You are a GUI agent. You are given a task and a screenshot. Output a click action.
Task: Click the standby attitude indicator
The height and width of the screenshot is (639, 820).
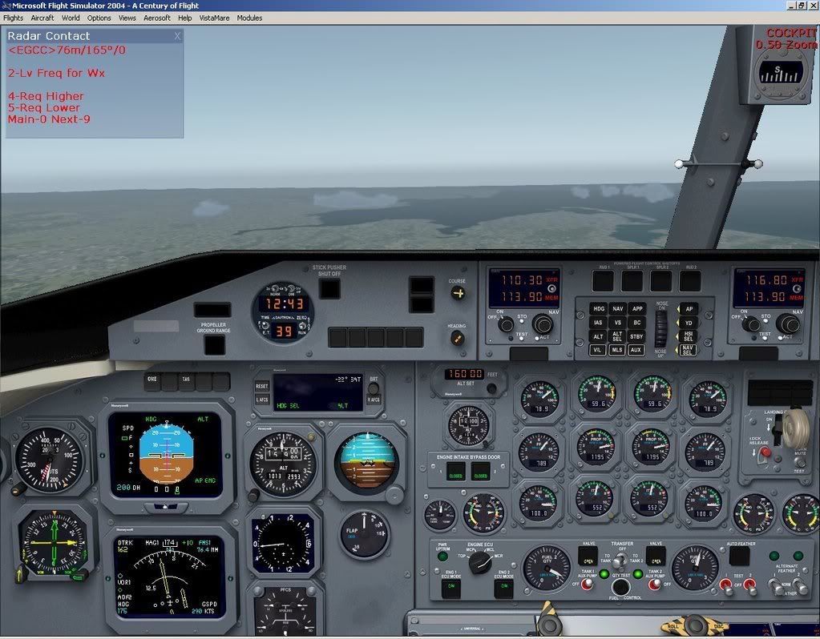click(x=366, y=464)
